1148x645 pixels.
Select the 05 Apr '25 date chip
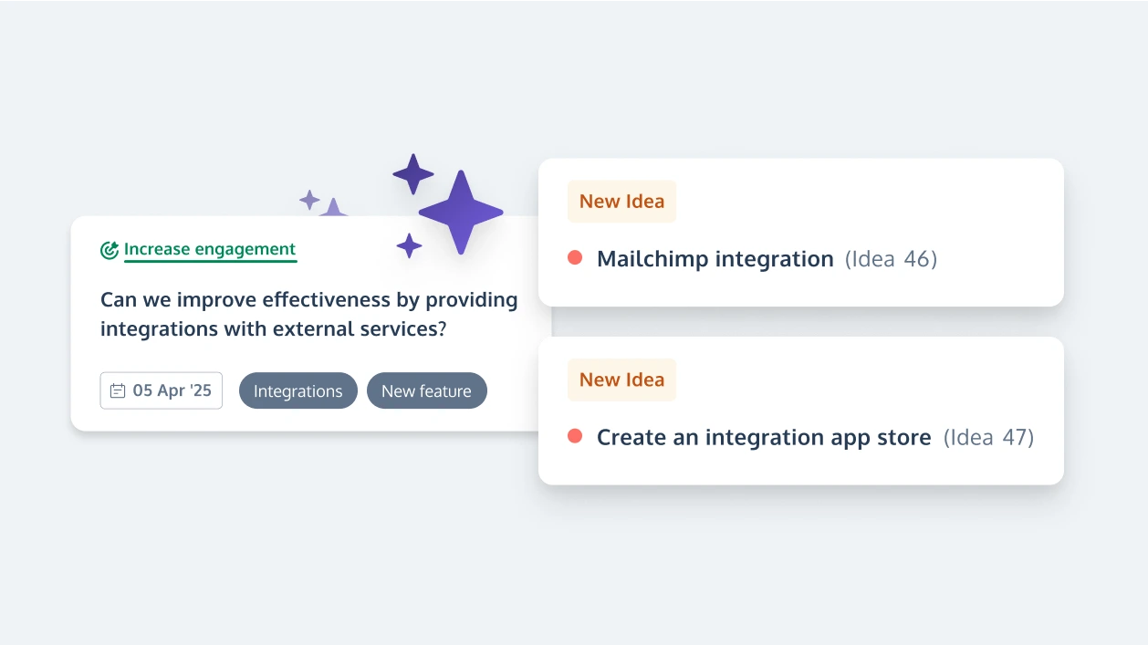point(162,390)
